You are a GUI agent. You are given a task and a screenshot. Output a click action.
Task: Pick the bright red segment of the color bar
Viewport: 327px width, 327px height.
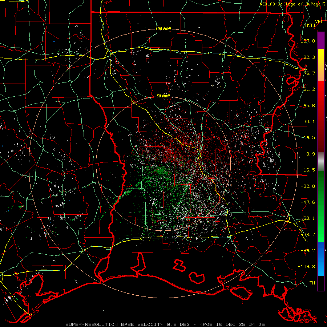321,92
